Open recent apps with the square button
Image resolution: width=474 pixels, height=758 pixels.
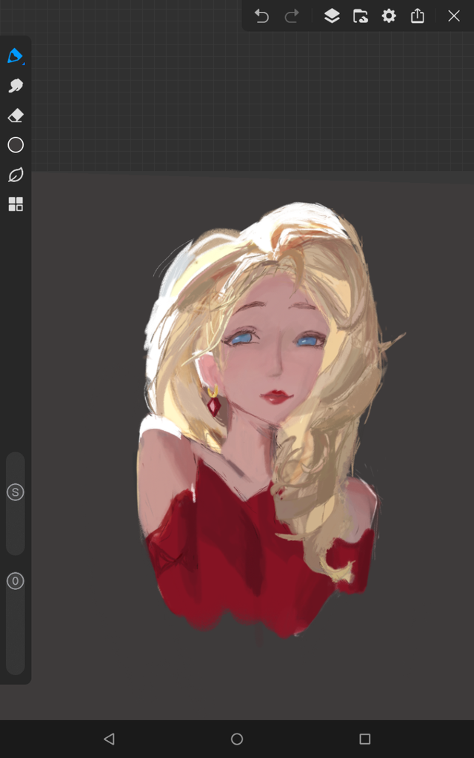(x=364, y=739)
